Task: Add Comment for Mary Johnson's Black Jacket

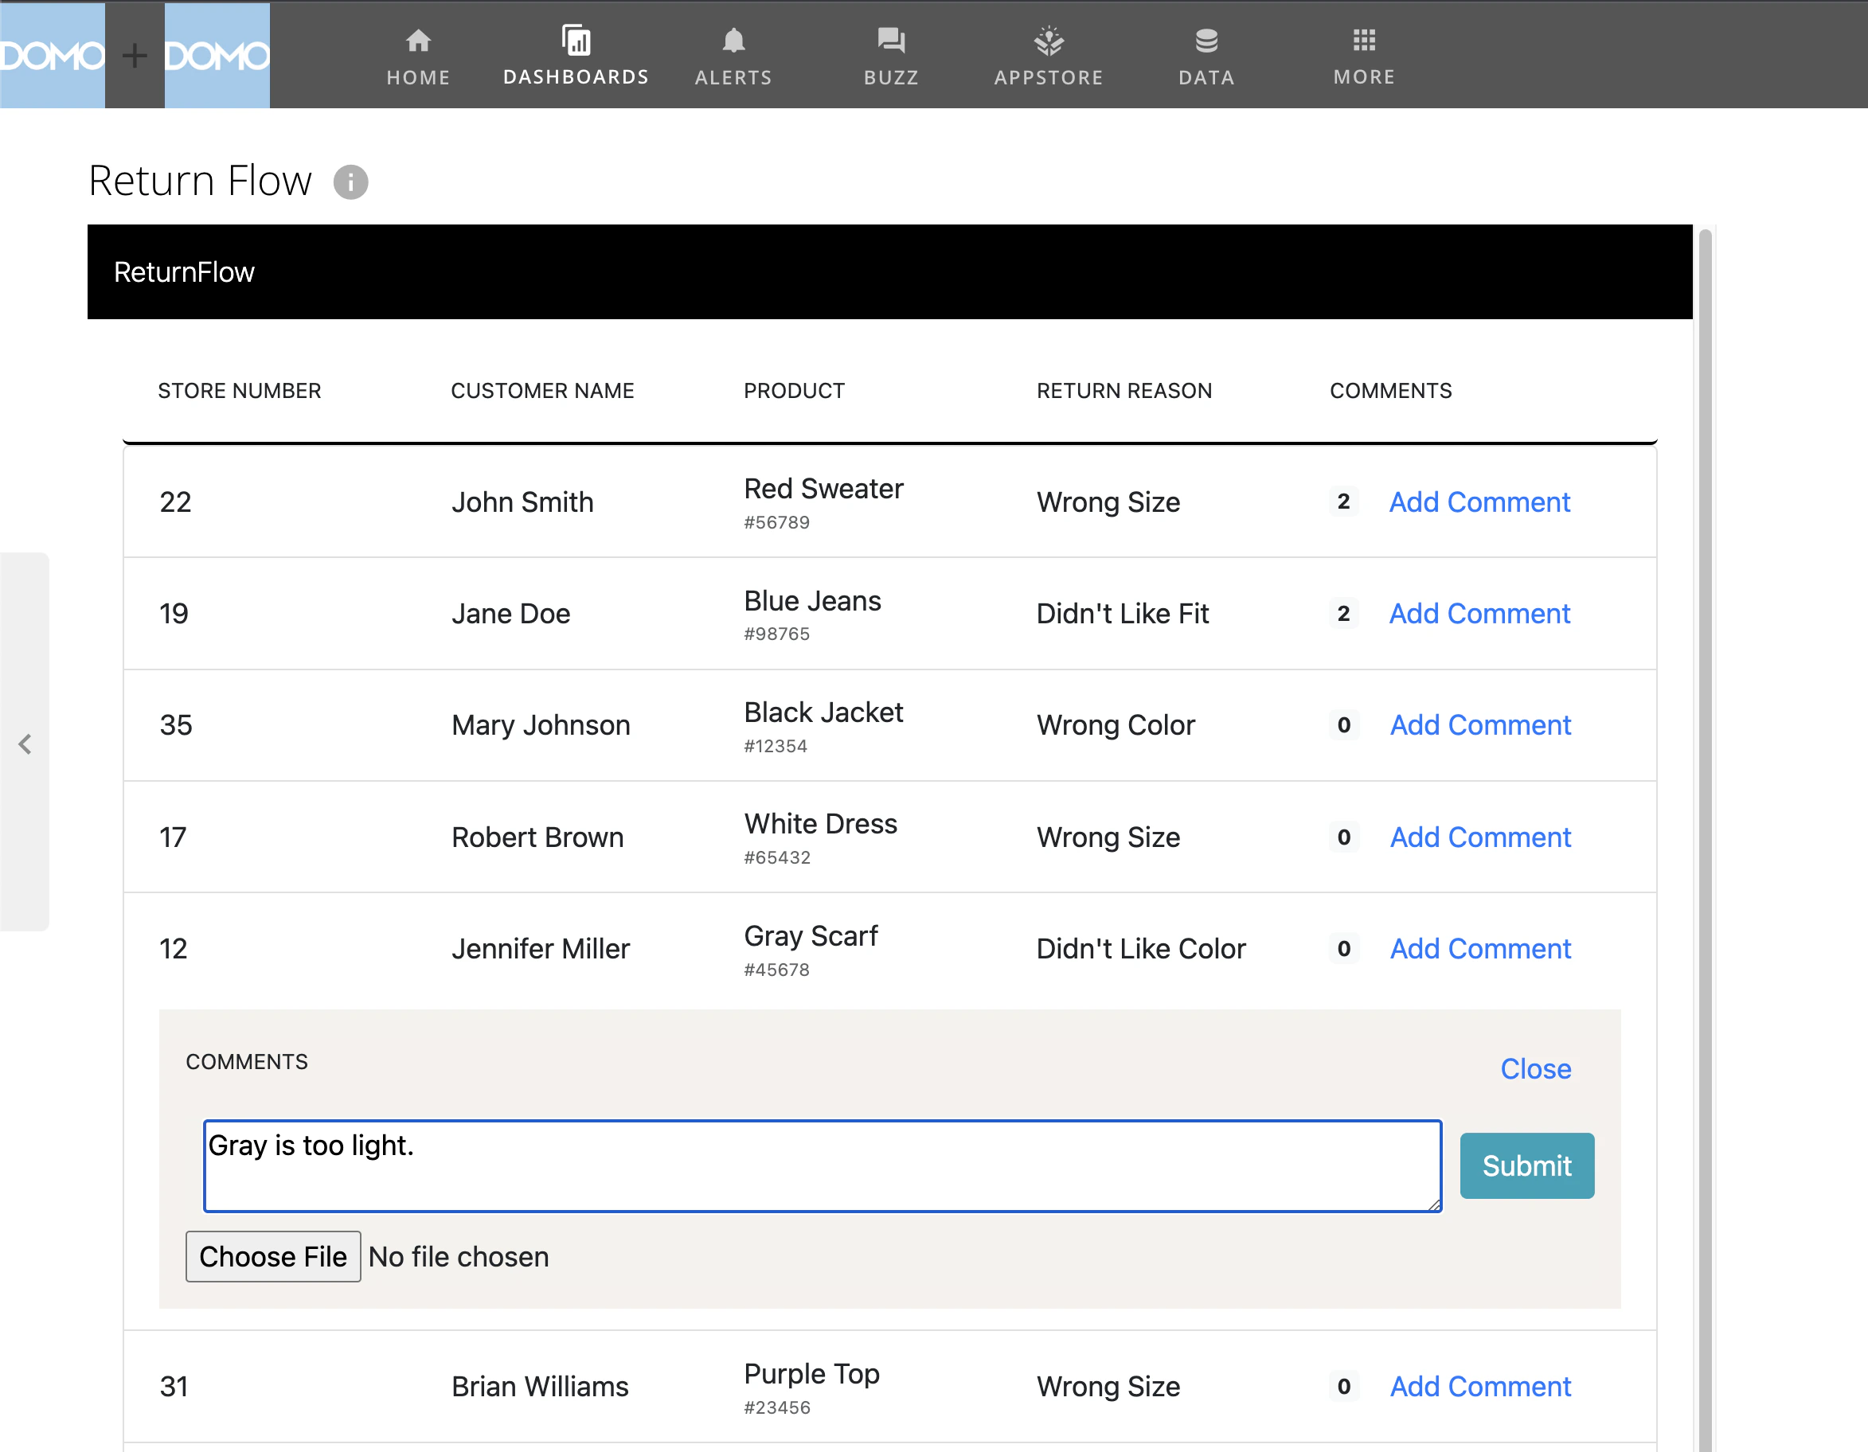Action: click(x=1479, y=725)
